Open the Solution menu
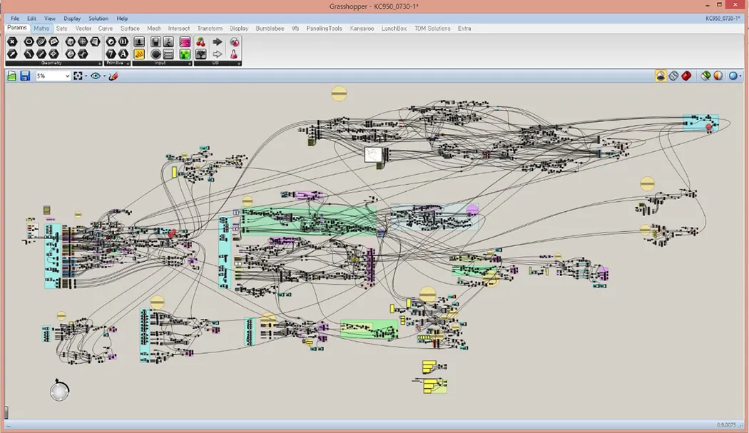The width and height of the screenshot is (749, 433). tap(98, 19)
